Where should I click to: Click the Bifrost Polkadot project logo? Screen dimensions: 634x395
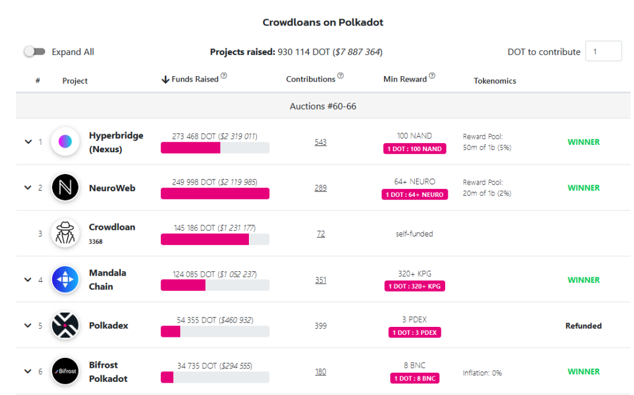point(65,371)
